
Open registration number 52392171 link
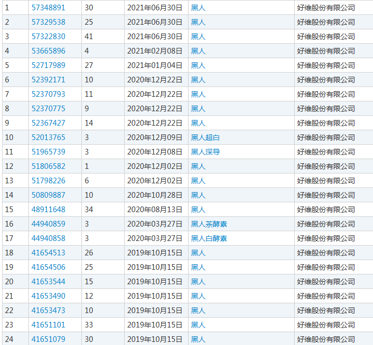(x=48, y=80)
